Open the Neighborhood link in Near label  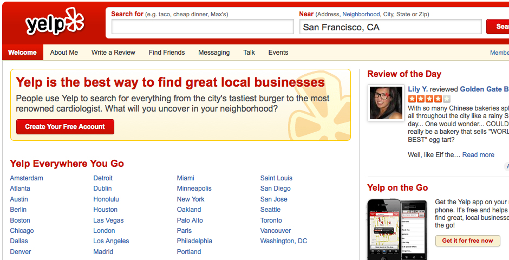[361, 14]
